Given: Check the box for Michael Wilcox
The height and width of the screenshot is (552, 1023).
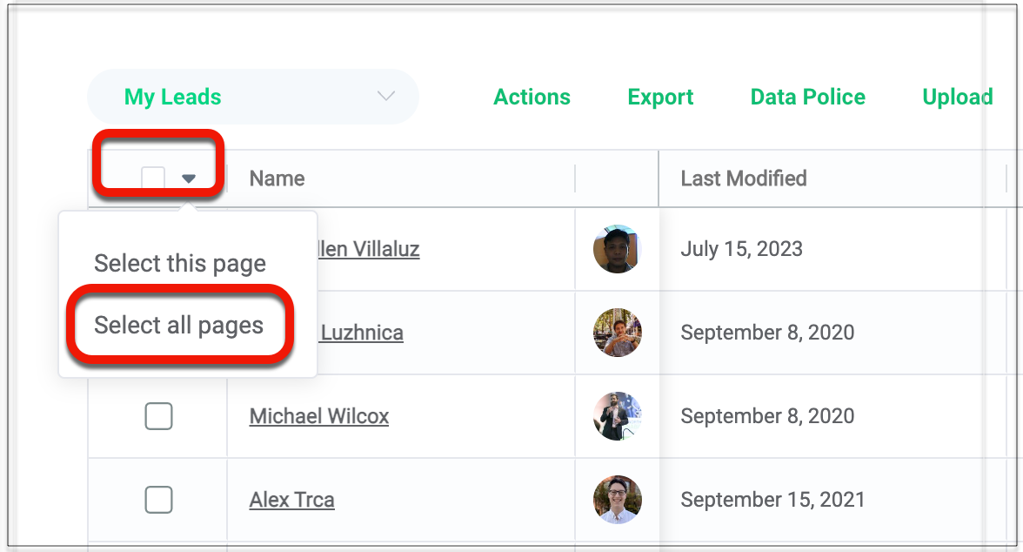Looking at the screenshot, I should [x=158, y=416].
